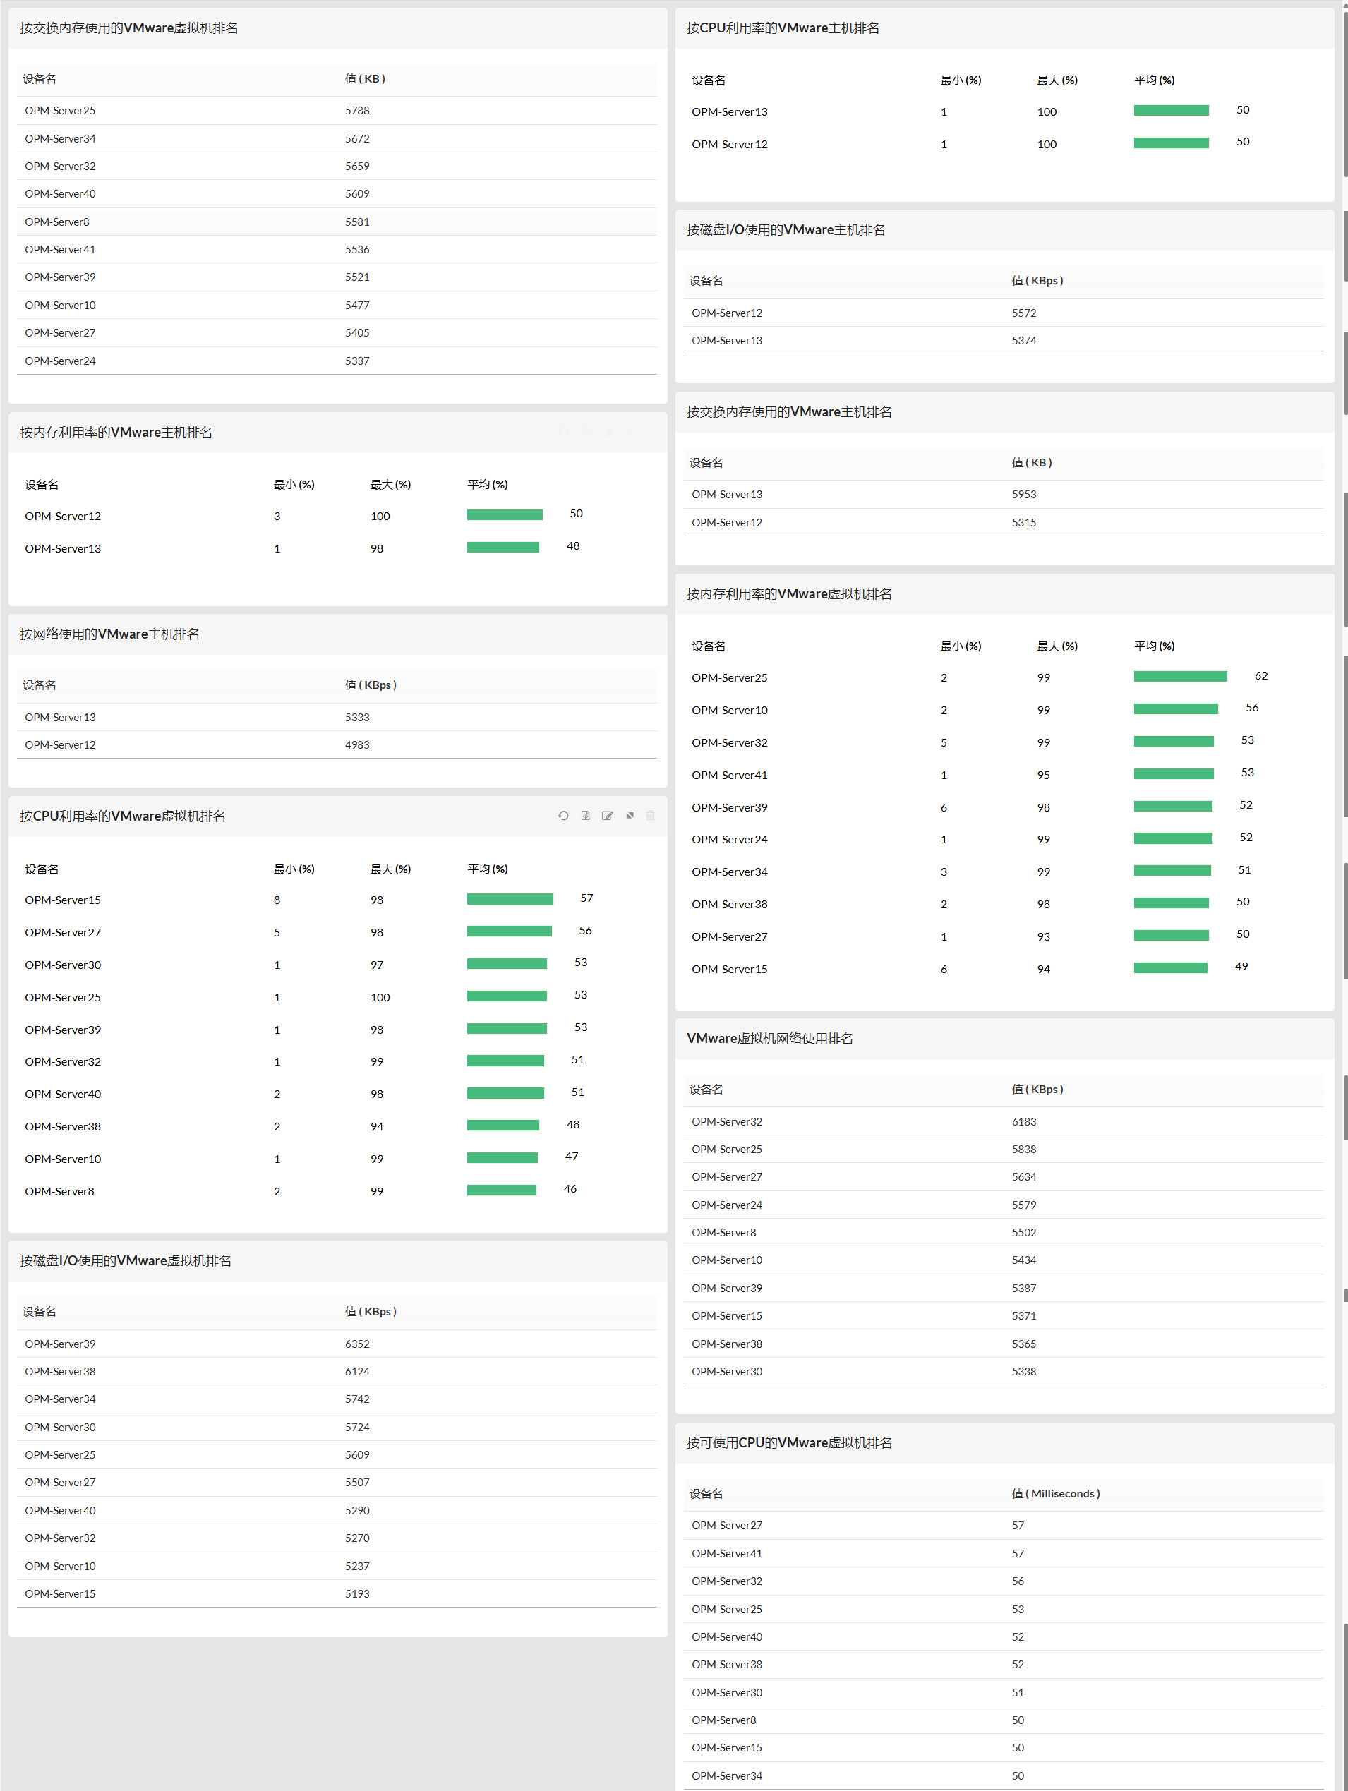Open OPM-Server13 with disk I/O 5374 KBps
This screenshot has height=1791, width=1348.
pos(727,340)
